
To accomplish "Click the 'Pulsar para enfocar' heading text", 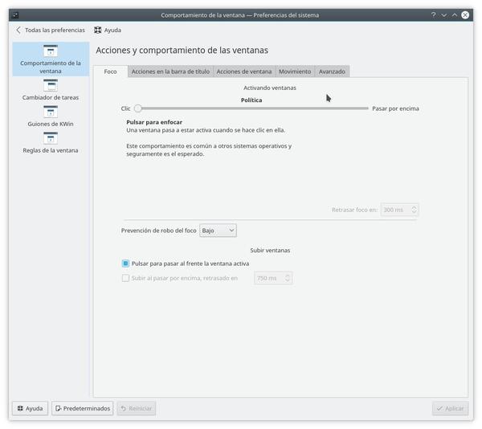I will 154,122.
